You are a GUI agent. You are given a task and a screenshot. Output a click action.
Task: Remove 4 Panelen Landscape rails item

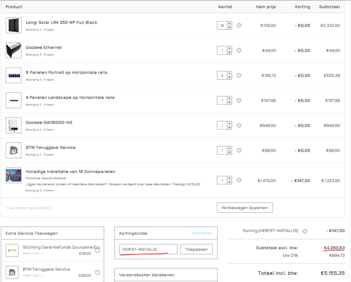click(239, 100)
